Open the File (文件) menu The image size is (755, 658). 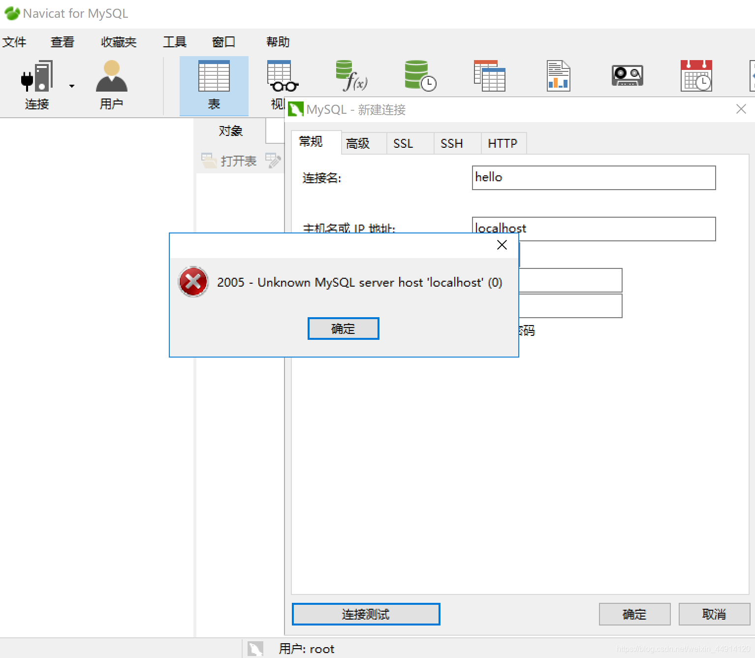click(x=14, y=42)
